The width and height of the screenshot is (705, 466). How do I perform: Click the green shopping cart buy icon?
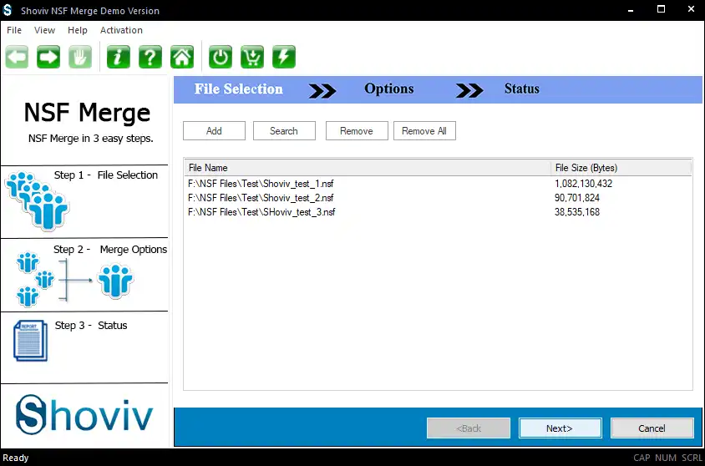point(252,57)
